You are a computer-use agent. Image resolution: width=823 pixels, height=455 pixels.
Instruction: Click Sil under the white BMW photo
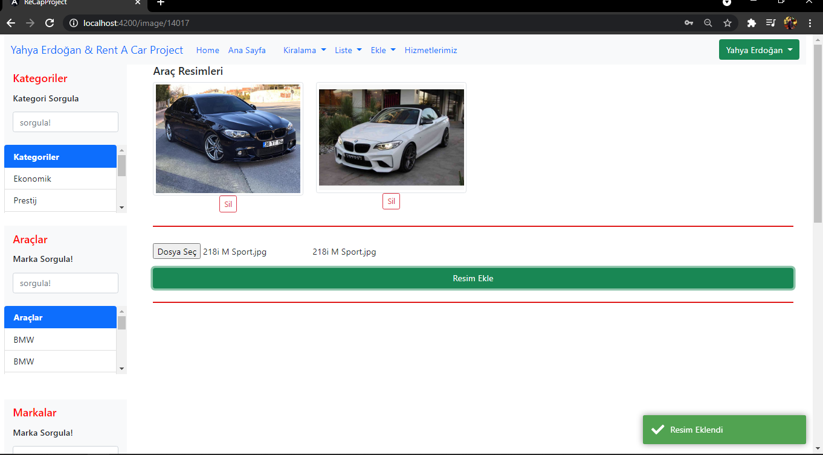(391, 201)
